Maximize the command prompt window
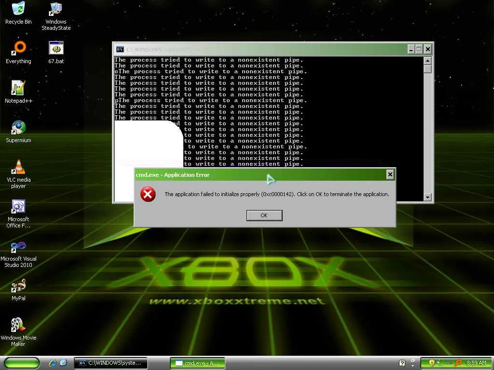Screen dimensions: 494x370 click(419, 49)
